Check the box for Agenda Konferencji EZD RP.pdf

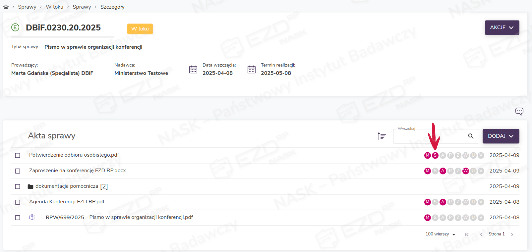[18, 202]
